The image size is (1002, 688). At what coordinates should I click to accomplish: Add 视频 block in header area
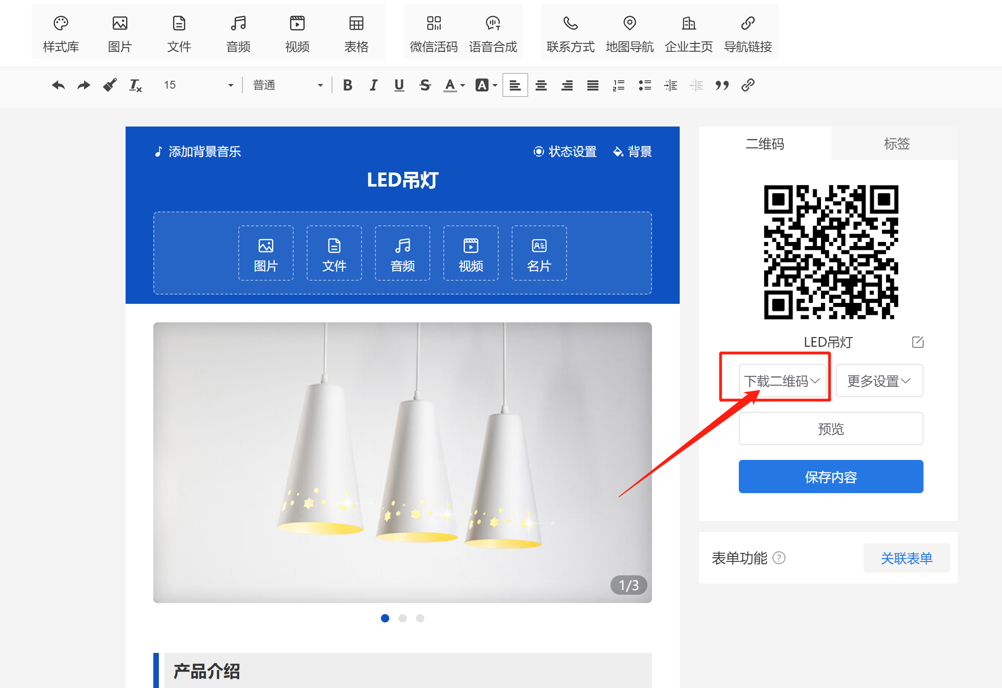(471, 253)
